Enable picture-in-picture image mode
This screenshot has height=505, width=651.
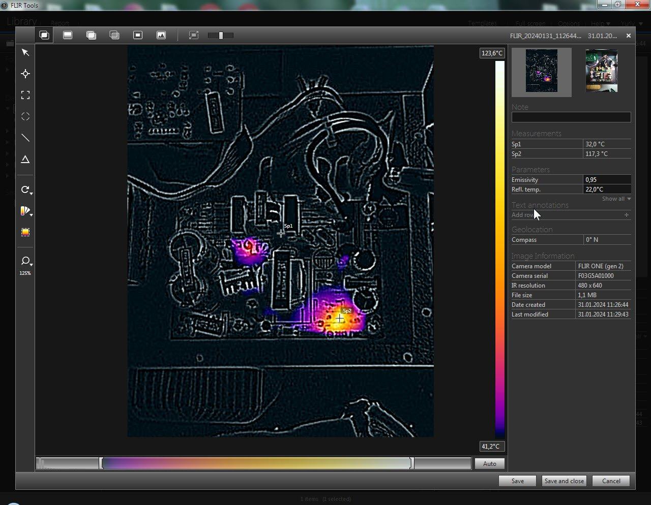(138, 35)
